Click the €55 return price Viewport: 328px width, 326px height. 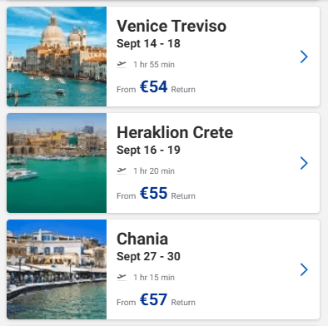pos(154,193)
